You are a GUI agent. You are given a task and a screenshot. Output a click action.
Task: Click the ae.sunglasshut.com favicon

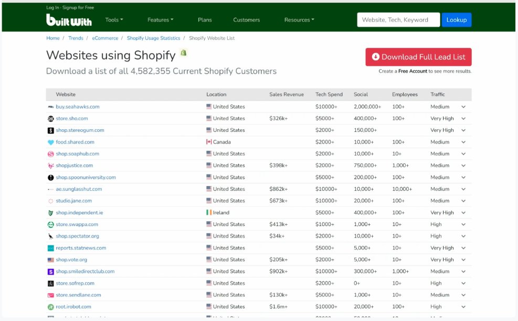pyautogui.click(x=50, y=190)
